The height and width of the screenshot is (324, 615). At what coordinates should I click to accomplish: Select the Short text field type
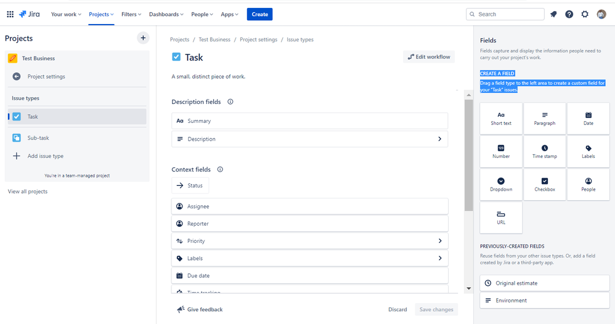click(501, 119)
